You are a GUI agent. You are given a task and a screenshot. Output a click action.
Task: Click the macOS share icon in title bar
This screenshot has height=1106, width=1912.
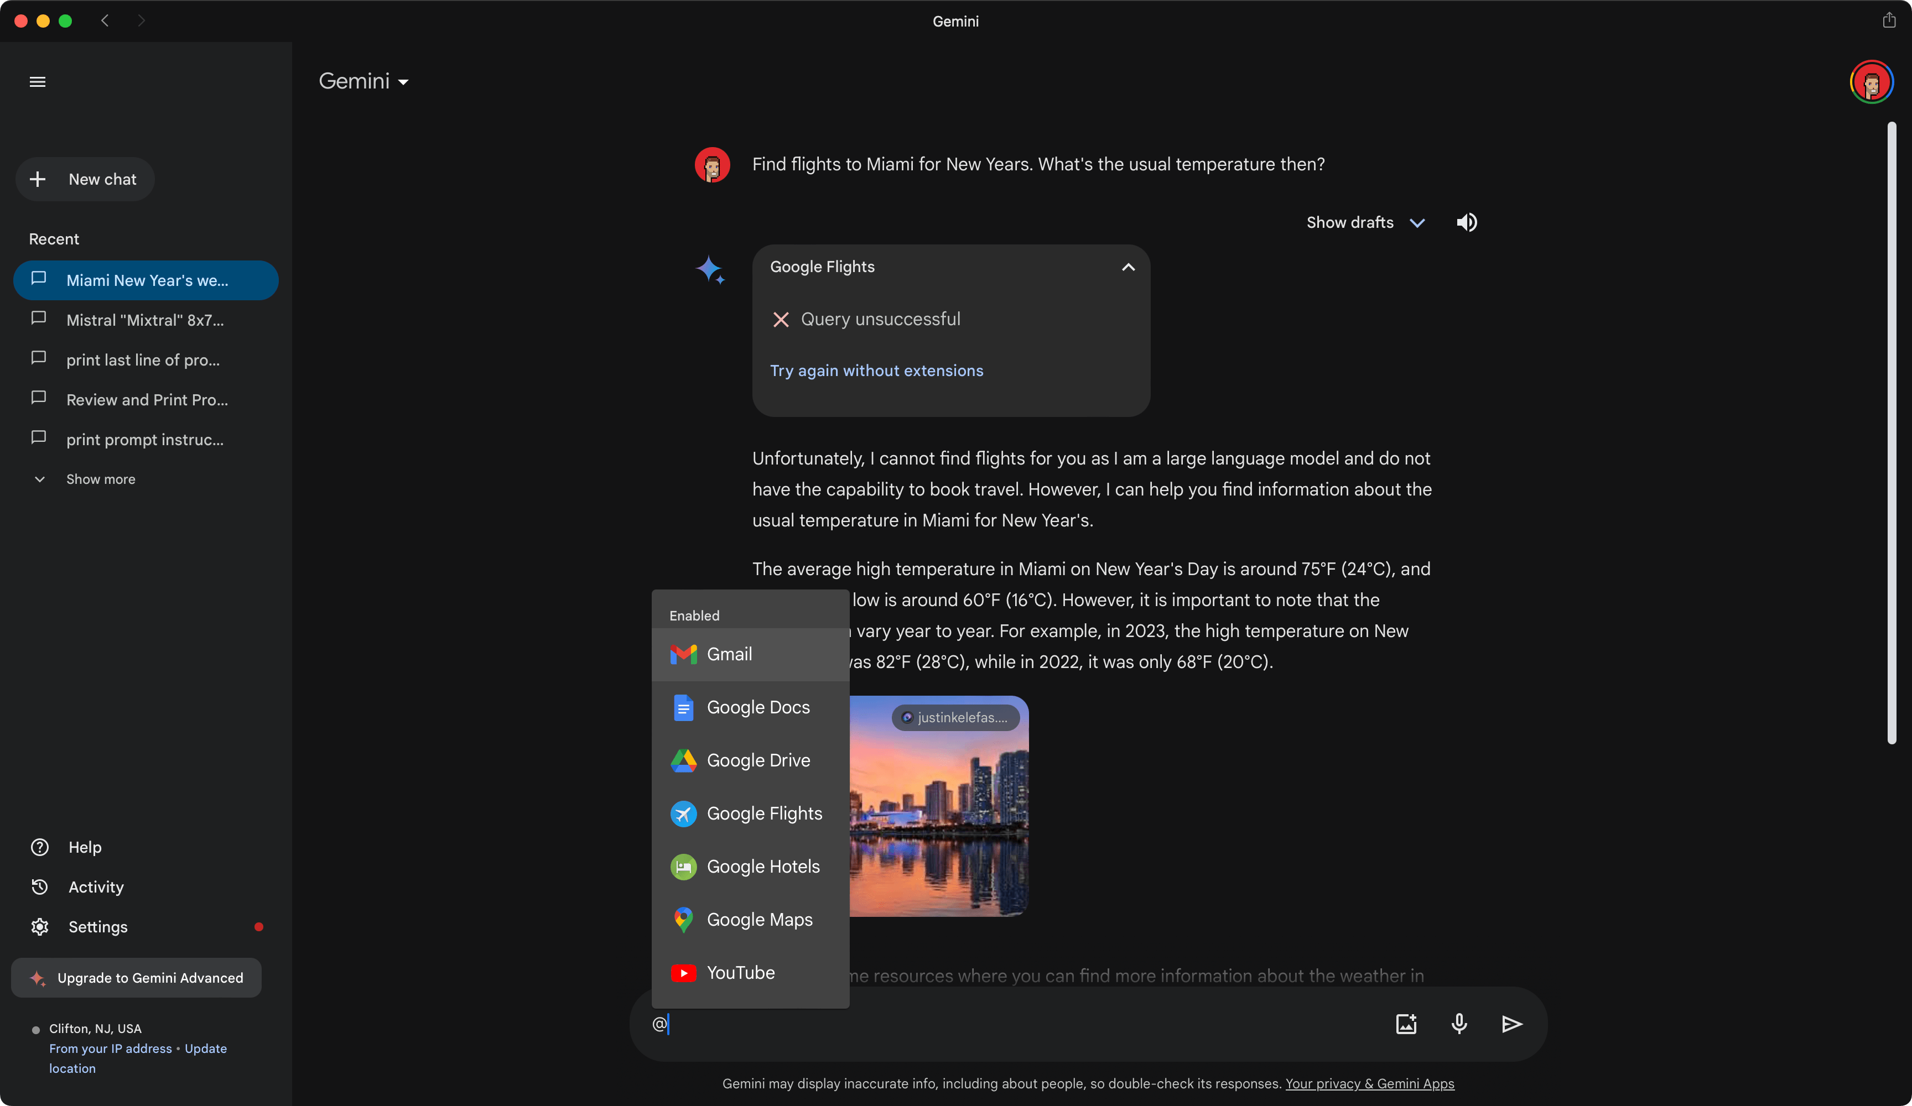click(x=1888, y=20)
